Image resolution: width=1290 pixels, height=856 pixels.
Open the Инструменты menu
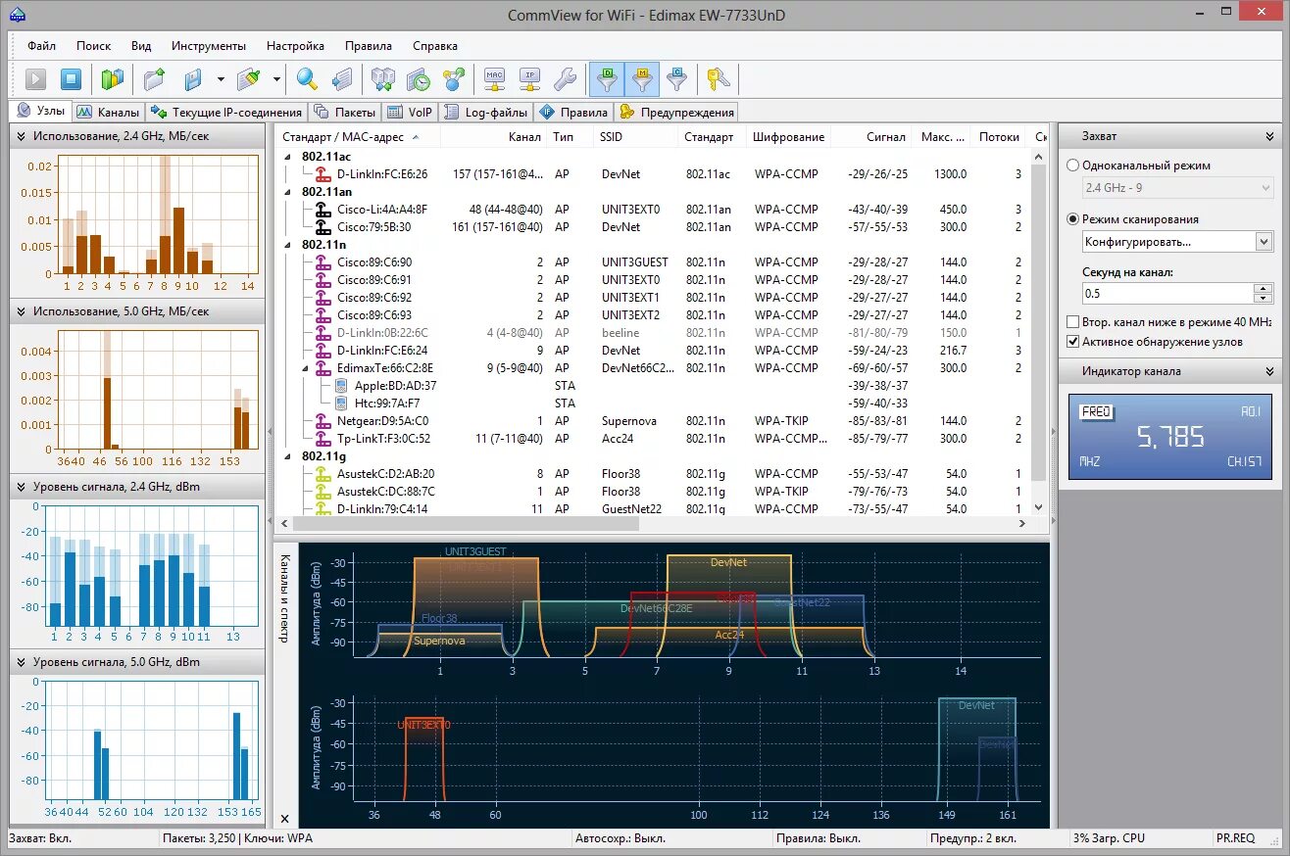(x=208, y=46)
